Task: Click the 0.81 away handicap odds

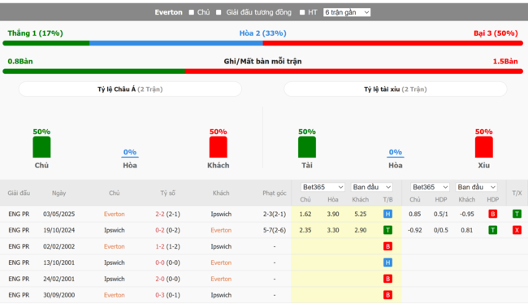Action: (467, 230)
